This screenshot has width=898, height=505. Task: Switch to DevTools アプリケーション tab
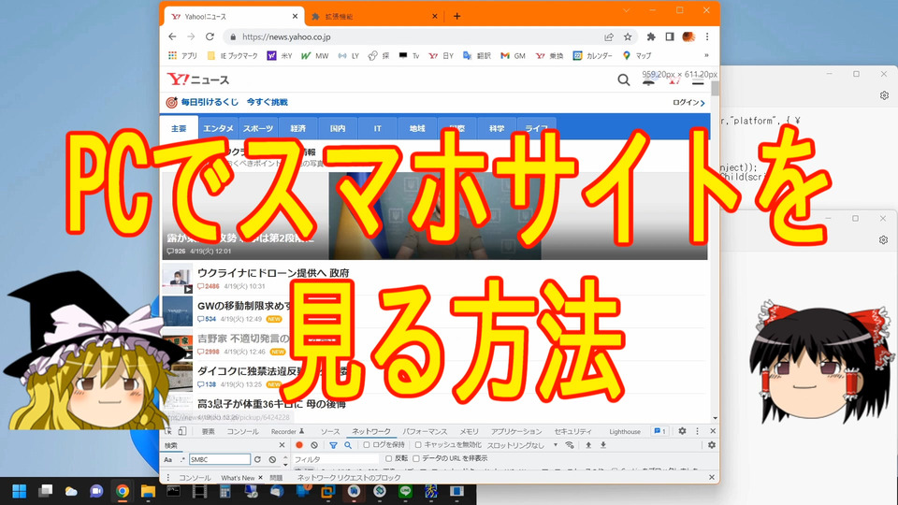click(x=516, y=432)
